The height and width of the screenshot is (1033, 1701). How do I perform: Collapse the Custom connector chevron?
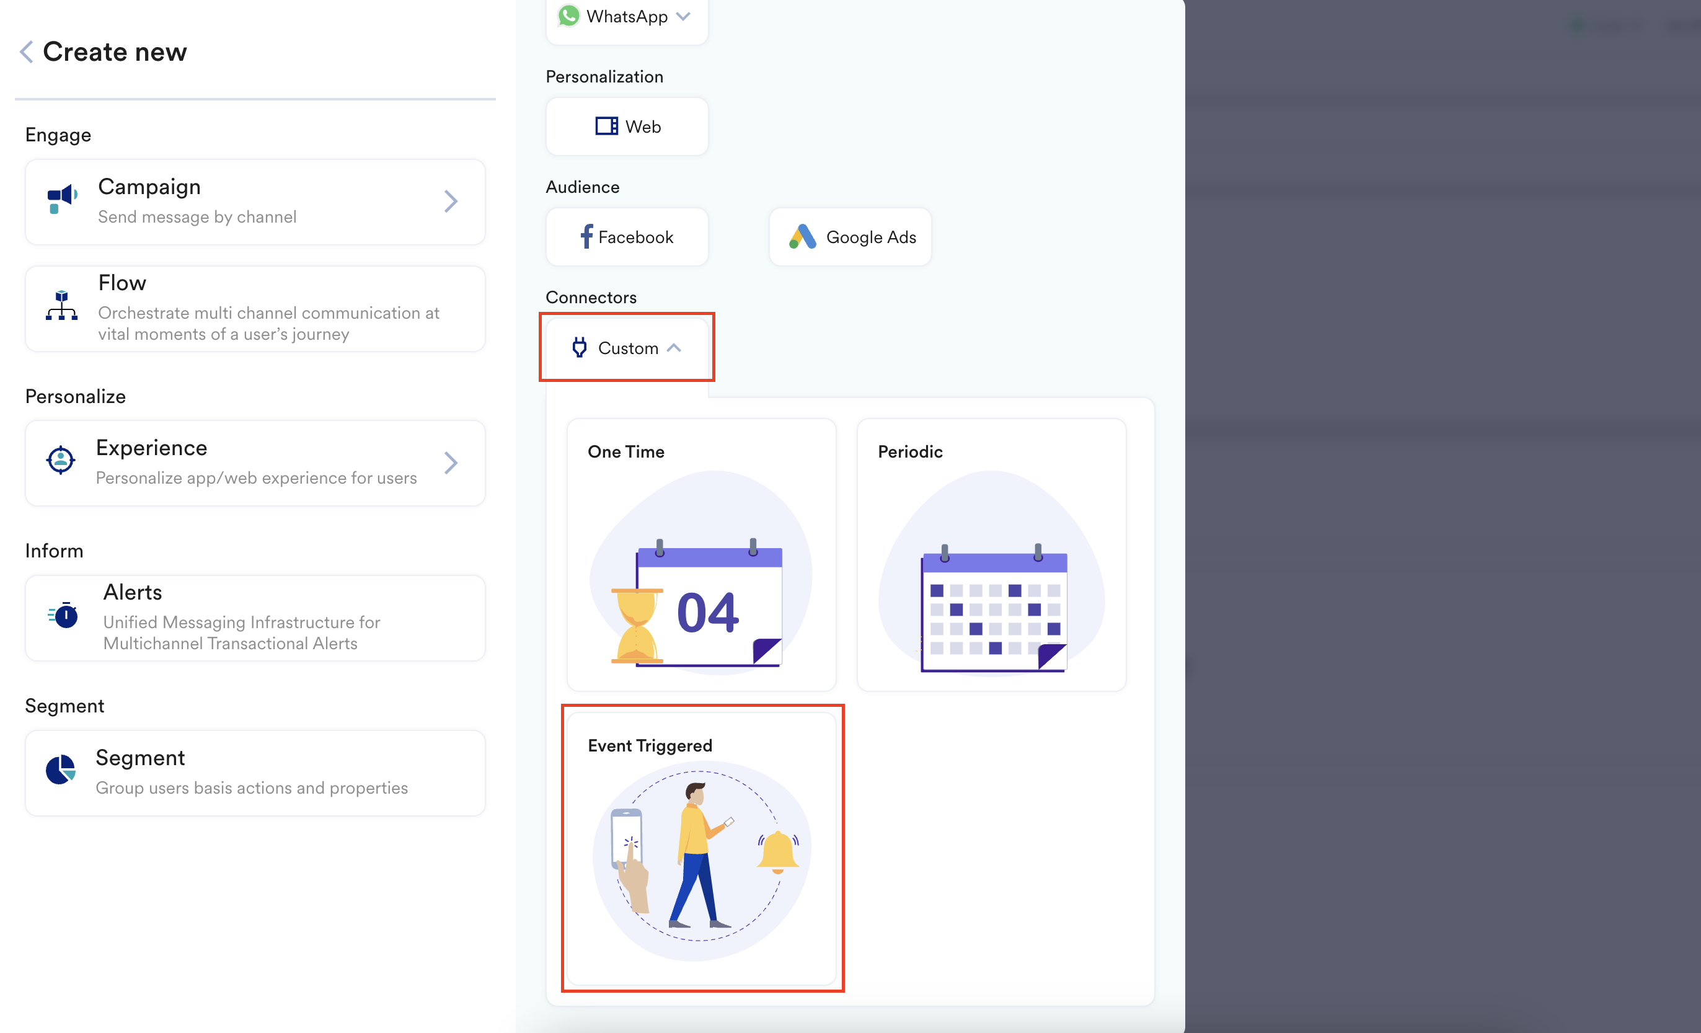click(x=674, y=348)
